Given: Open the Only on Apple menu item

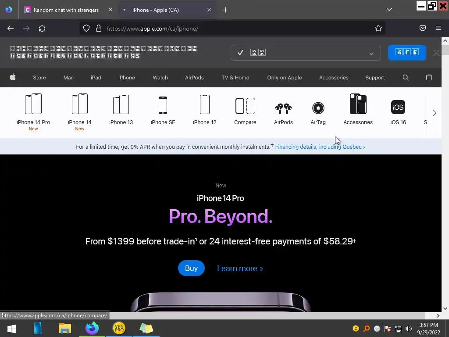Looking at the screenshot, I should pyautogui.click(x=284, y=78).
